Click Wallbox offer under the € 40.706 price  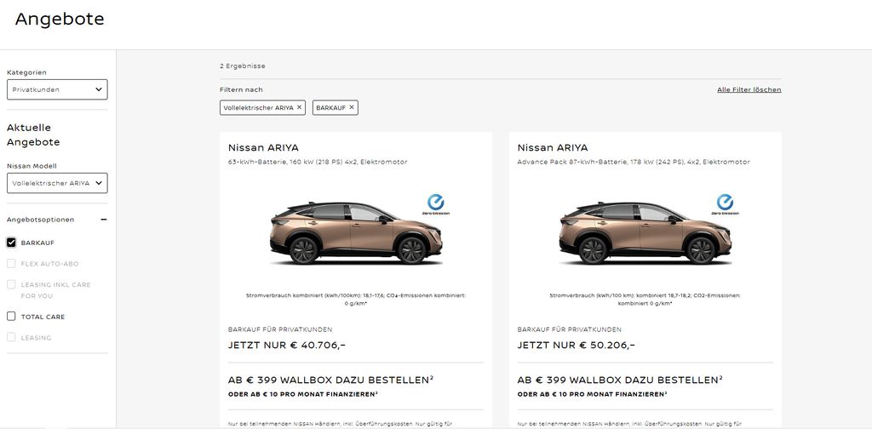click(x=331, y=380)
